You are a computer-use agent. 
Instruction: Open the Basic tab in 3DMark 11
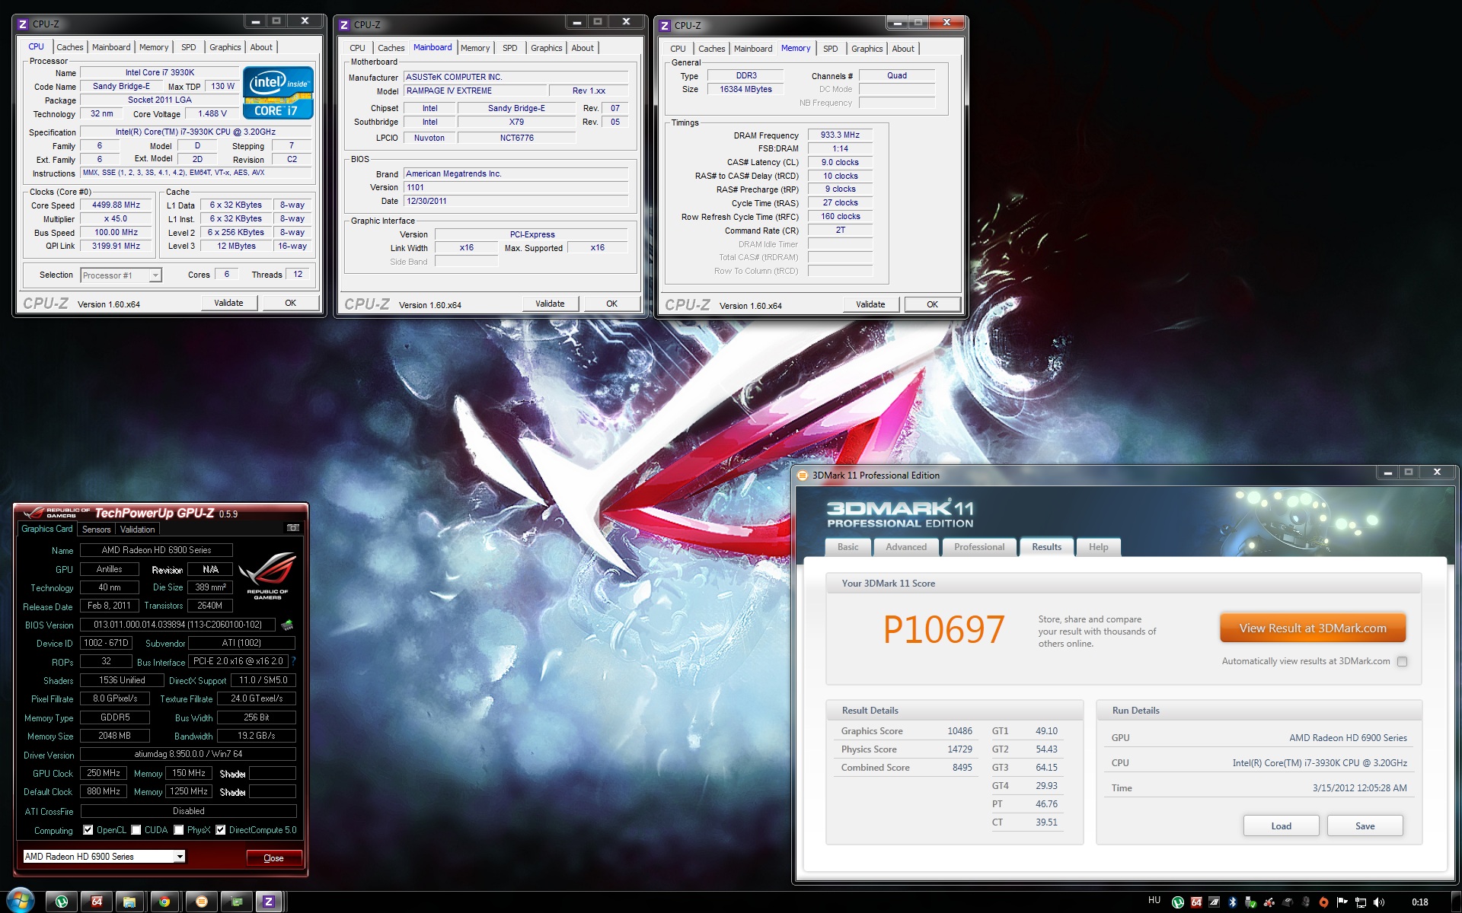tap(848, 547)
